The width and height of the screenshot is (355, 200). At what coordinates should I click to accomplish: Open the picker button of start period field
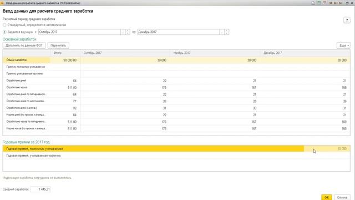coord(123,32)
